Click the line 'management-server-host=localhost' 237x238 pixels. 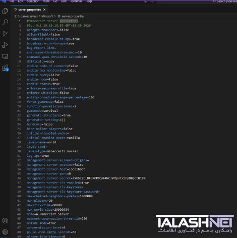pyautogui.click(x=56, y=169)
